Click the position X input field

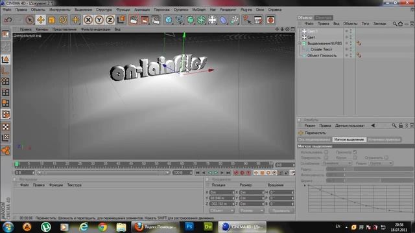tap(222, 192)
